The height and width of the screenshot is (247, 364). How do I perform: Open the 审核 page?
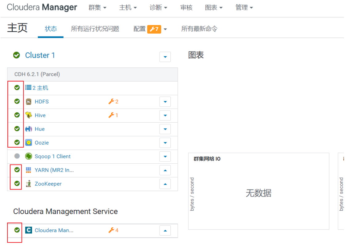[x=186, y=8]
